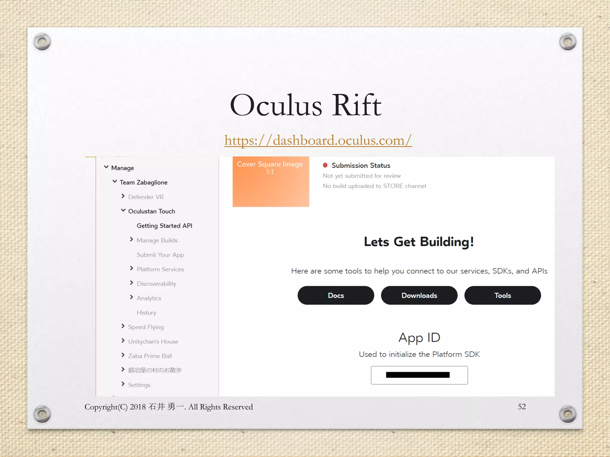Open Settings entry in sidebar
Viewport: 610px width, 457px height.
[x=139, y=385]
